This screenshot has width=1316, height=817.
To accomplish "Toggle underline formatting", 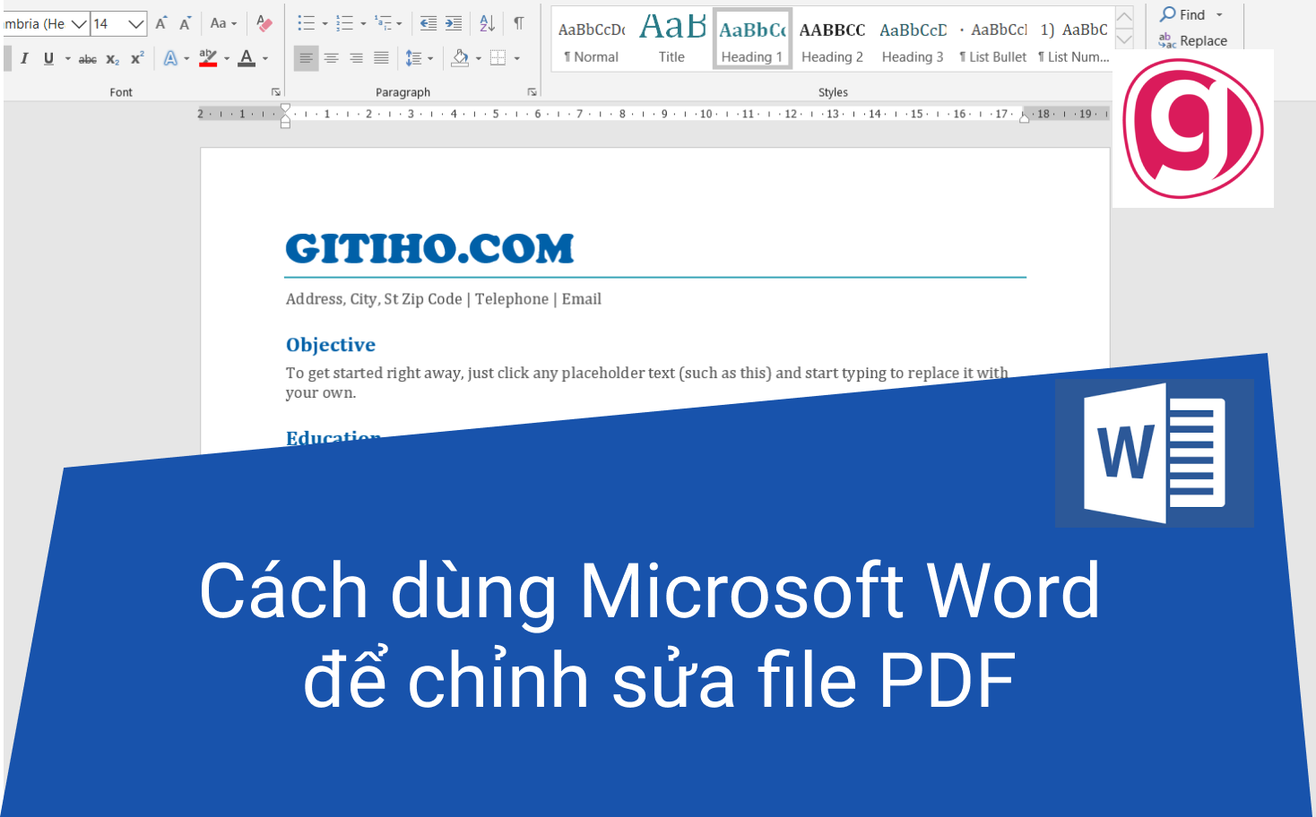I will pos(48,58).
